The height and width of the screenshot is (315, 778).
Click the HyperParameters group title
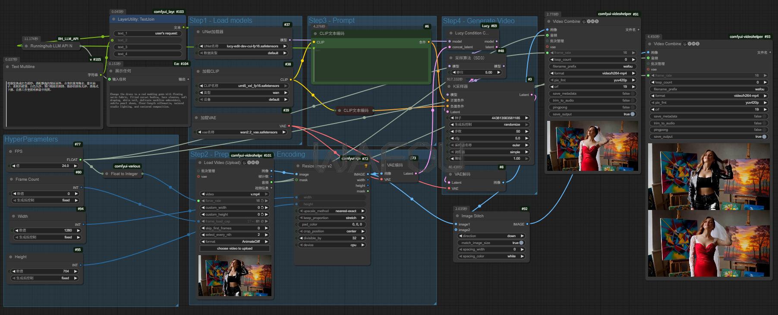coord(31,139)
